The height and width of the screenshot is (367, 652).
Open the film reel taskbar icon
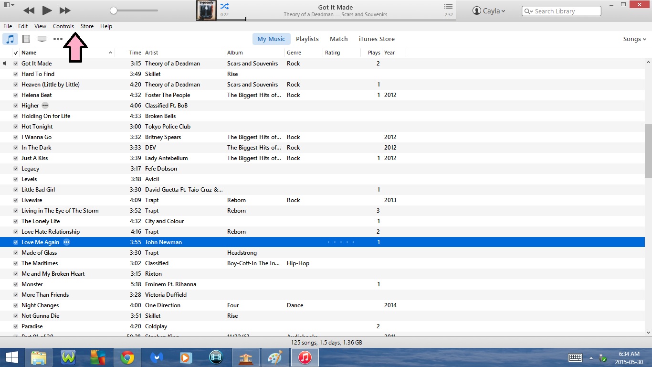(216, 357)
